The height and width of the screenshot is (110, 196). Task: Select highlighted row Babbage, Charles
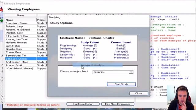tap(26, 59)
